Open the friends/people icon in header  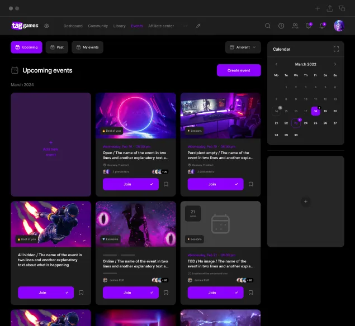(295, 26)
